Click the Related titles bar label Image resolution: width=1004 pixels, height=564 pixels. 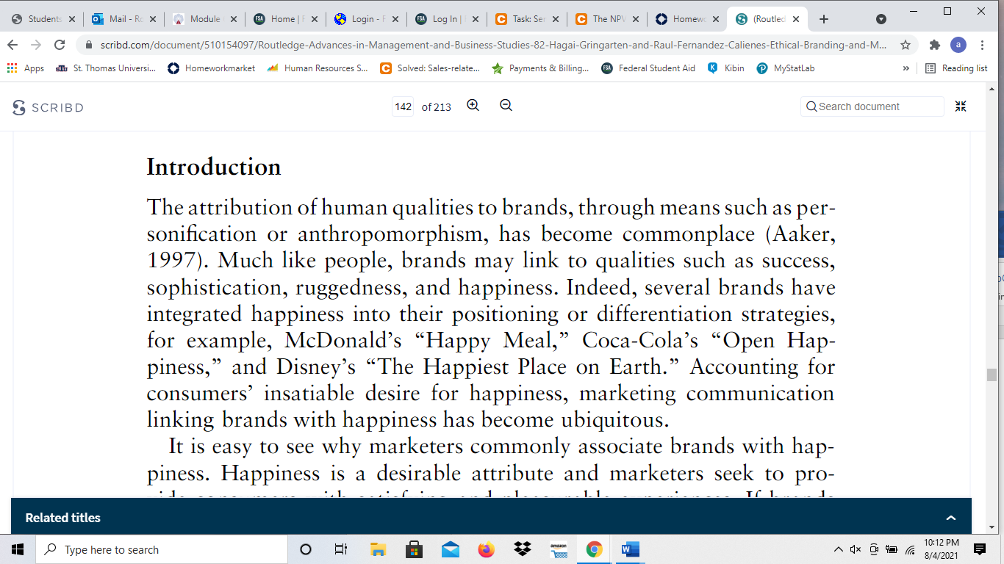tap(63, 518)
